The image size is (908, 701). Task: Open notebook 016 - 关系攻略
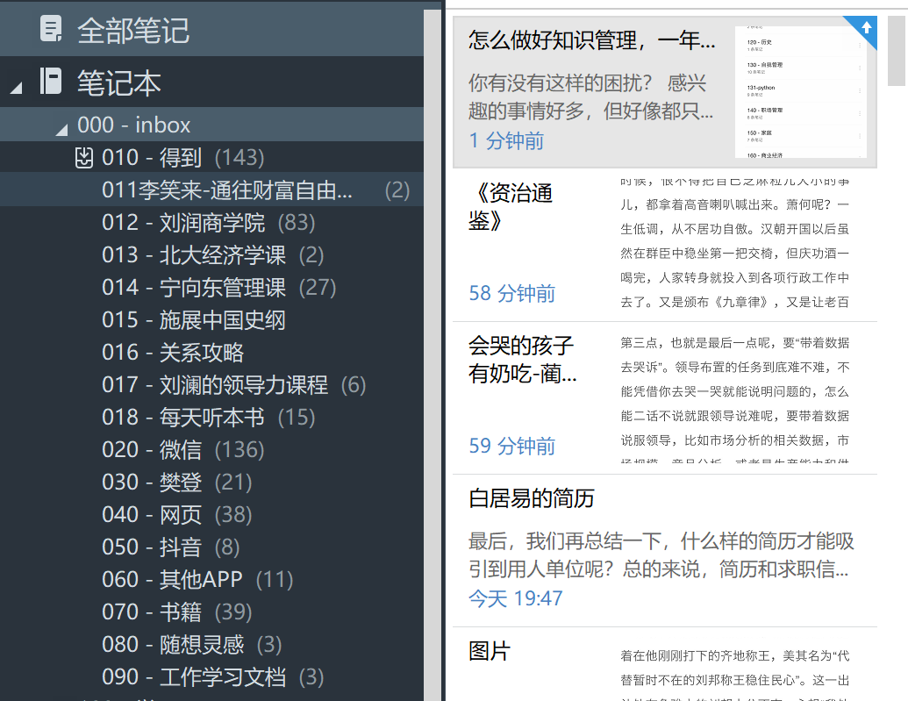(212, 352)
